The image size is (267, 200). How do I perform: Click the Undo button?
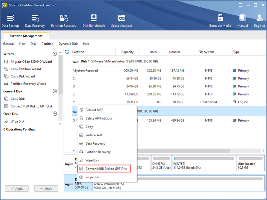coord(46,189)
